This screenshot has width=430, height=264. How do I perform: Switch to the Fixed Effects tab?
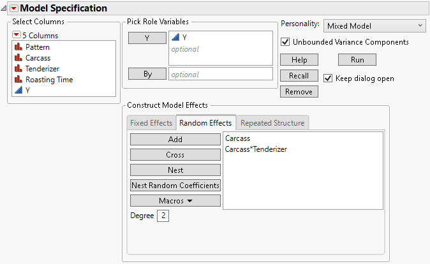coord(151,122)
